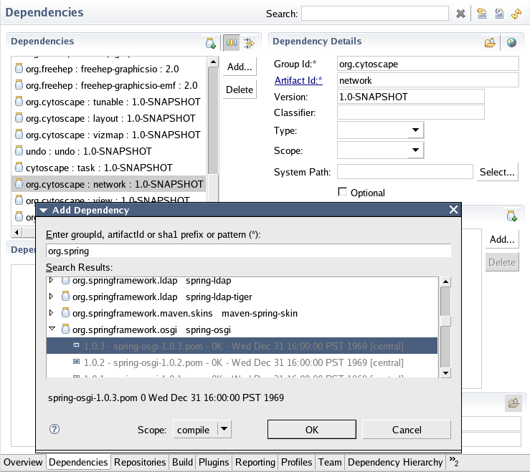Open the Type dropdown
Image resolution: width=530 pixels, height=472 pixels.
[x=415, y=130]
